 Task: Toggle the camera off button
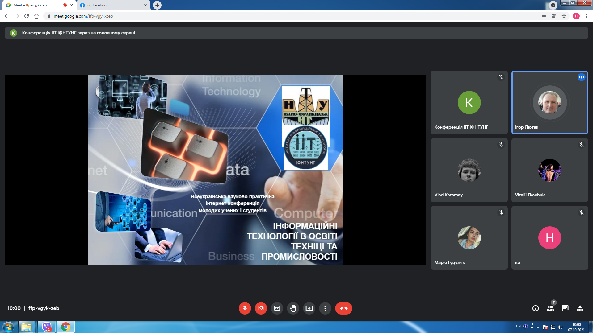(x=261, y=308)
